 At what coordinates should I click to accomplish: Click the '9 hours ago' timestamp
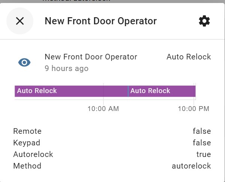pyautogui.click(x=66, y=68)
